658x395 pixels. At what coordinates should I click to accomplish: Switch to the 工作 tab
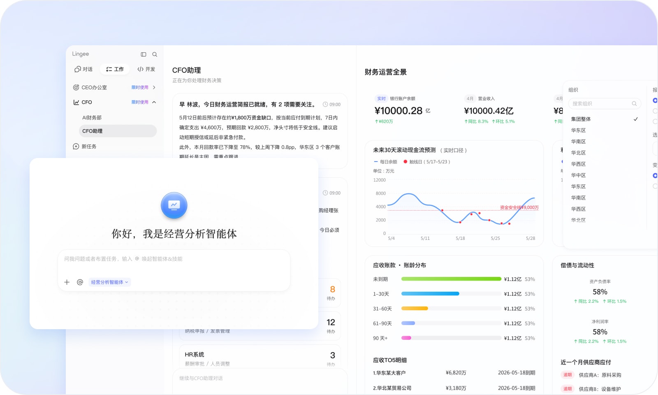(115, 69)
